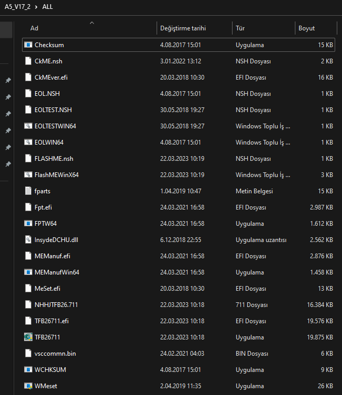This screenshot has width=342, height=395.
Task: Click the EOL.NSH file name
Action: [47, 94]
